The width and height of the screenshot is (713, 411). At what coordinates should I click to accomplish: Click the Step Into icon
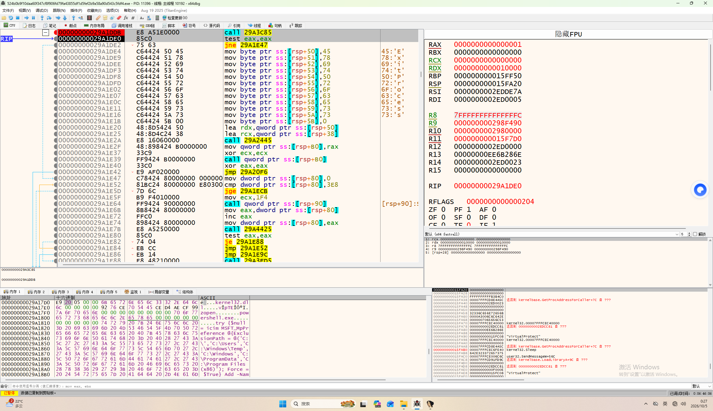click(42, 18)
